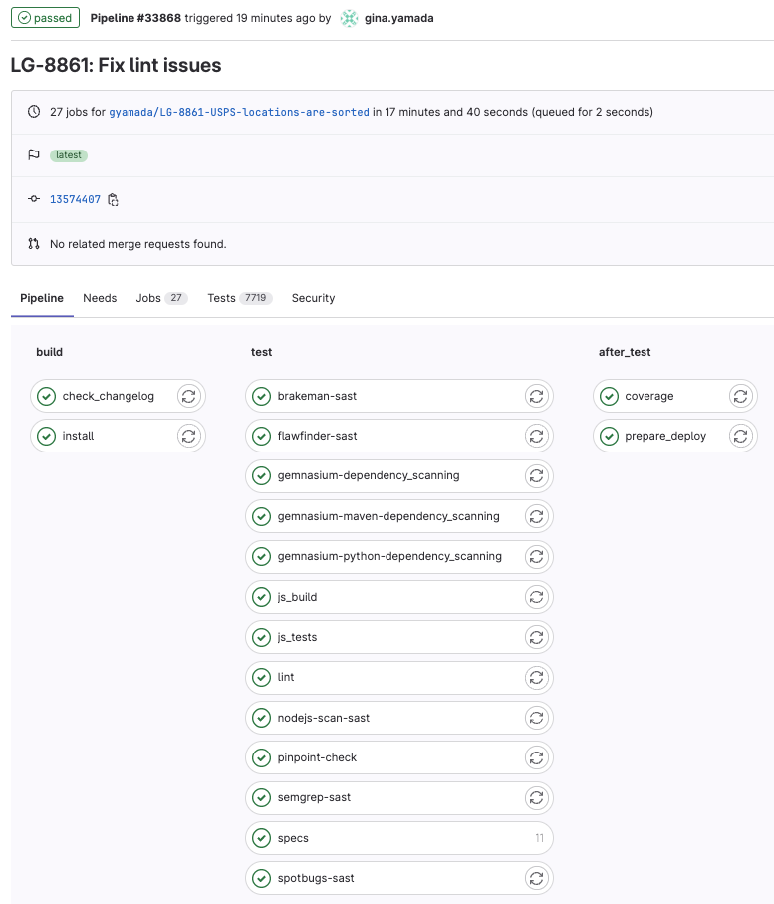Open the commit 13574407 link
The image size is (774, 904).
[x=75, y=200]
